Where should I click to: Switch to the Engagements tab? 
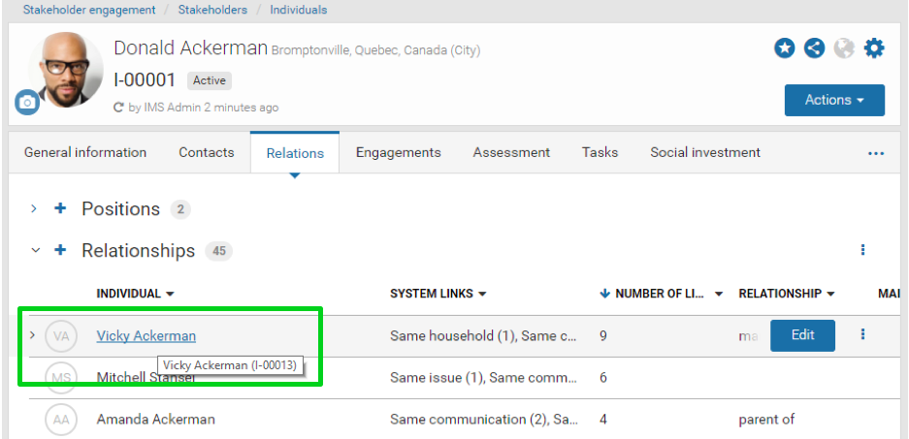pos(398,152)
